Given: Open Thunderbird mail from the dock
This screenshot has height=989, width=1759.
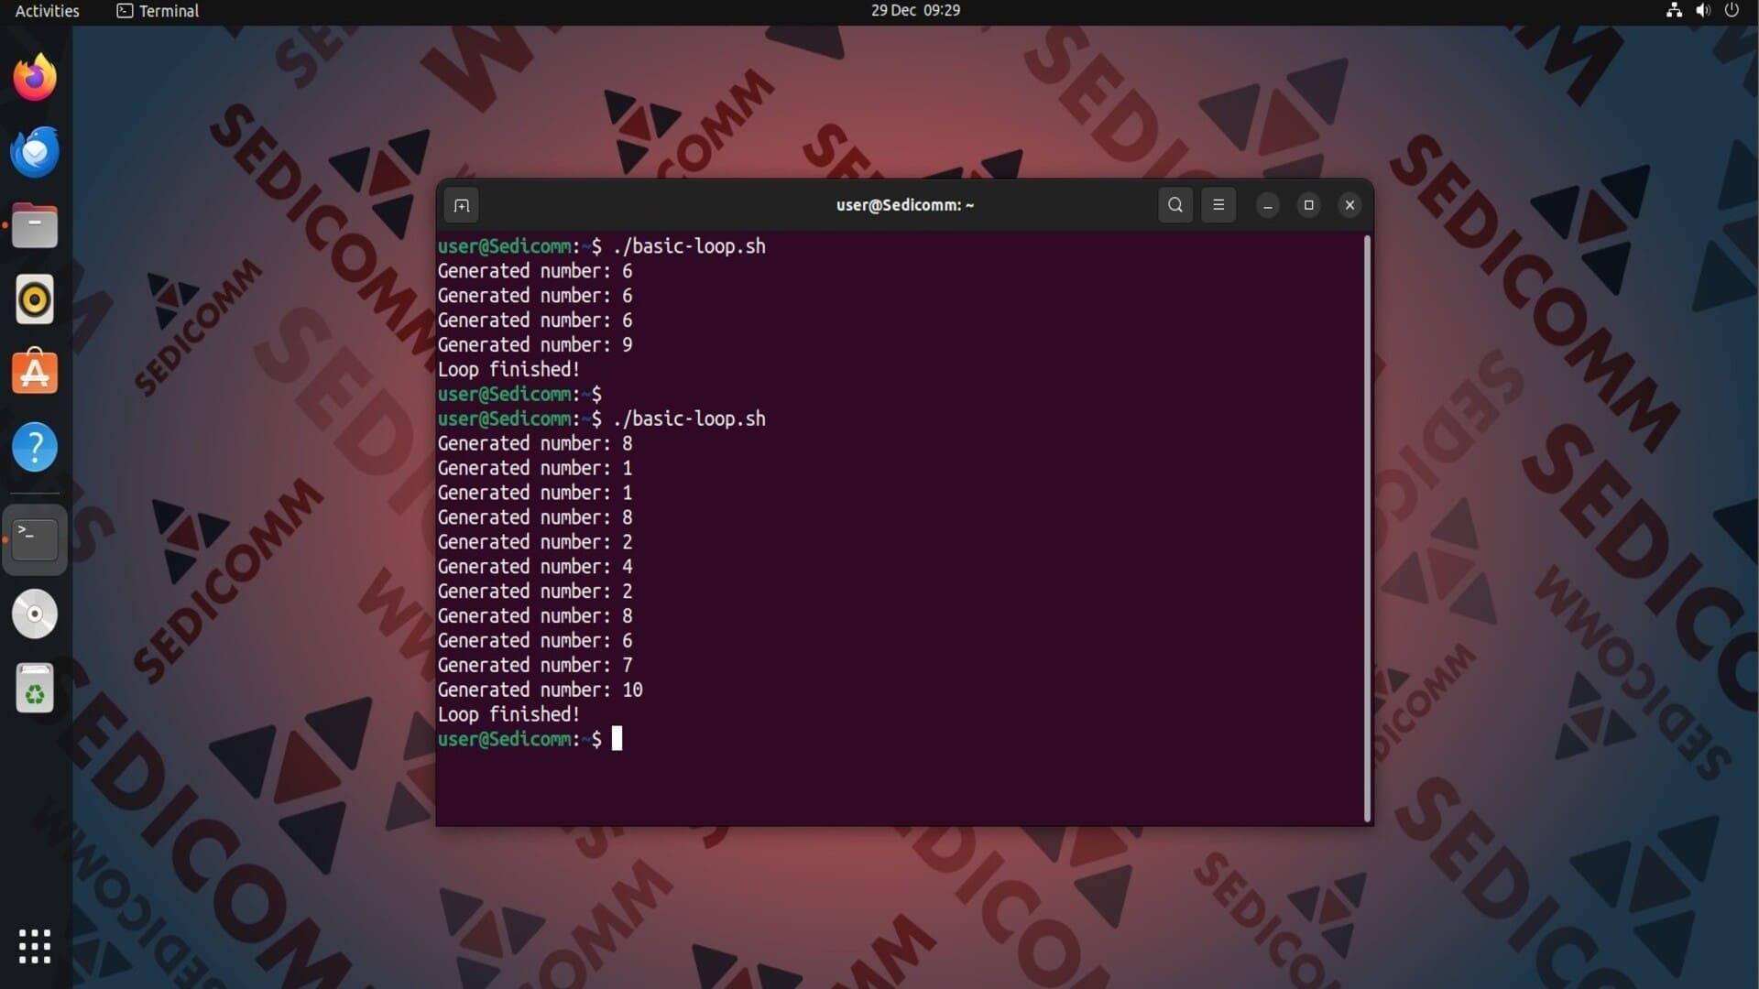Looking at the screenshot, I should [x=35, y=152].
